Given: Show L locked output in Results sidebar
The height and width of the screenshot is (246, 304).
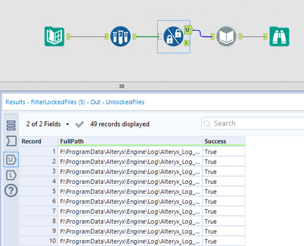Looking at the screenshot, I should point(11,175).
